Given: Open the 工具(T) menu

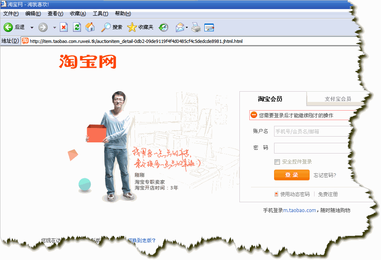Looking at the screenshot, I should 100,14.
